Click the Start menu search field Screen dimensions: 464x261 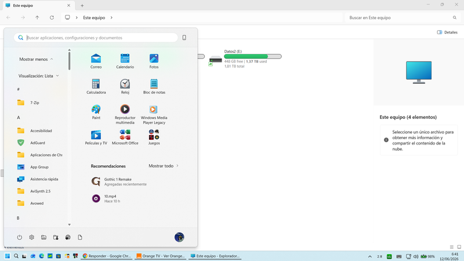pos(96,38)
